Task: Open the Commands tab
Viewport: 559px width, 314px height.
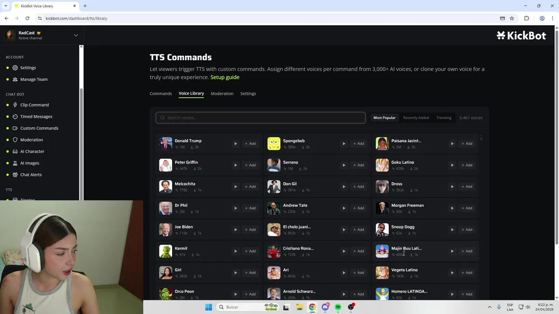Action: click(161, 93)
